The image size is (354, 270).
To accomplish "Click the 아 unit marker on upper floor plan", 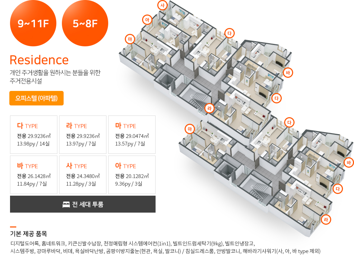I will coord(147,20).
